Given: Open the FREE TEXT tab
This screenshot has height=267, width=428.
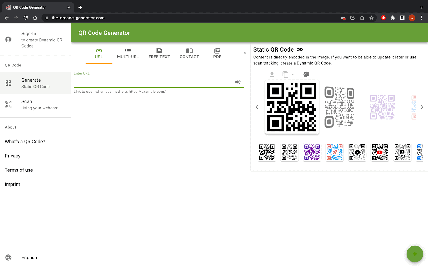Looking at the screenshot, I should [159, 53].
